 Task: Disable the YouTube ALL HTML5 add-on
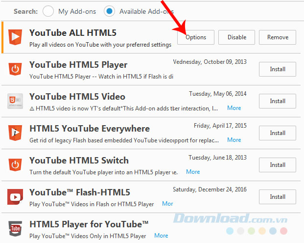coord(237,37)
